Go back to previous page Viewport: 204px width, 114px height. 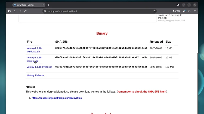15,11
